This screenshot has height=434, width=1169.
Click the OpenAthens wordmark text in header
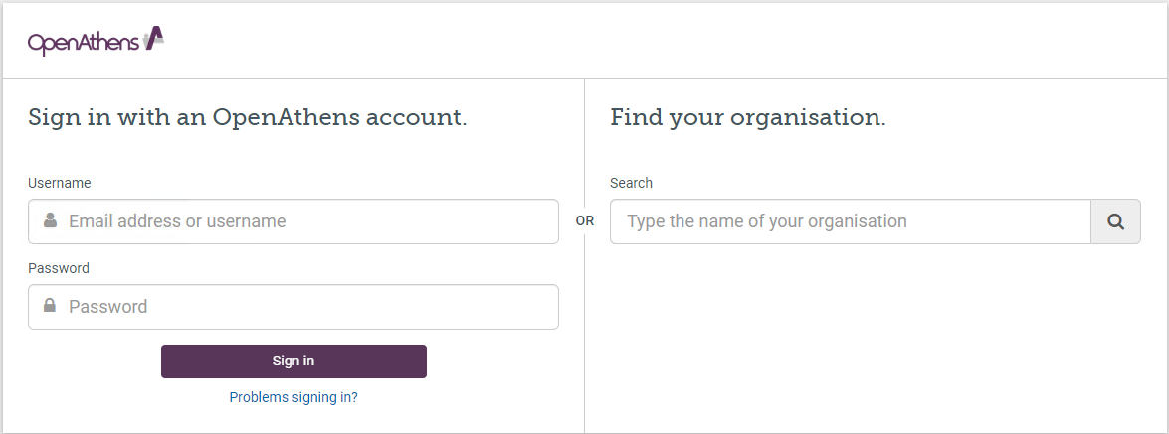(x=85, y=43)
